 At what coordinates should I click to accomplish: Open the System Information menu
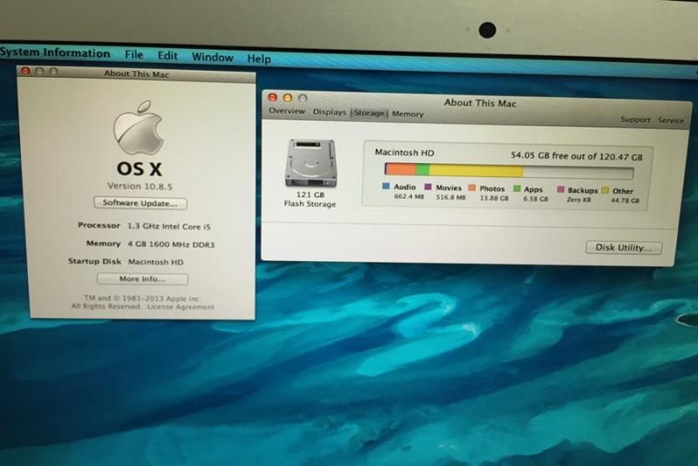[x=55, y=53]
